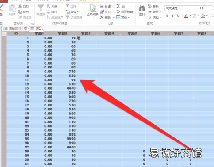Click the row selector for ID 15
The image size is (214, 167).
4,97
